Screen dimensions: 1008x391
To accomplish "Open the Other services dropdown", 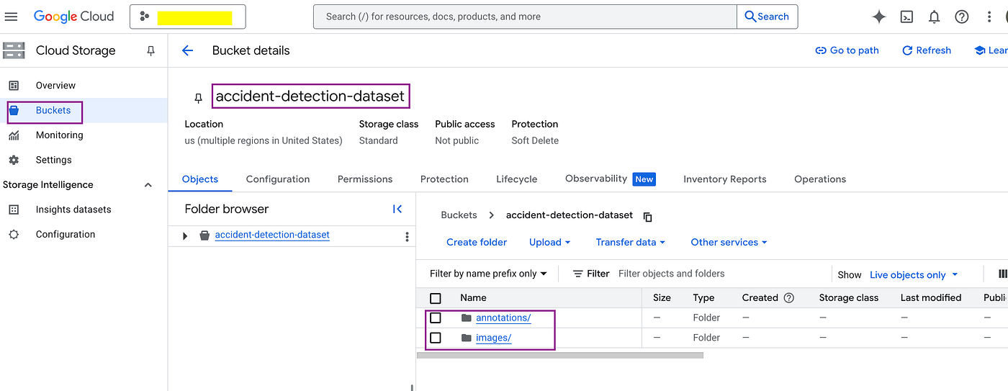I will click(729, 243).
